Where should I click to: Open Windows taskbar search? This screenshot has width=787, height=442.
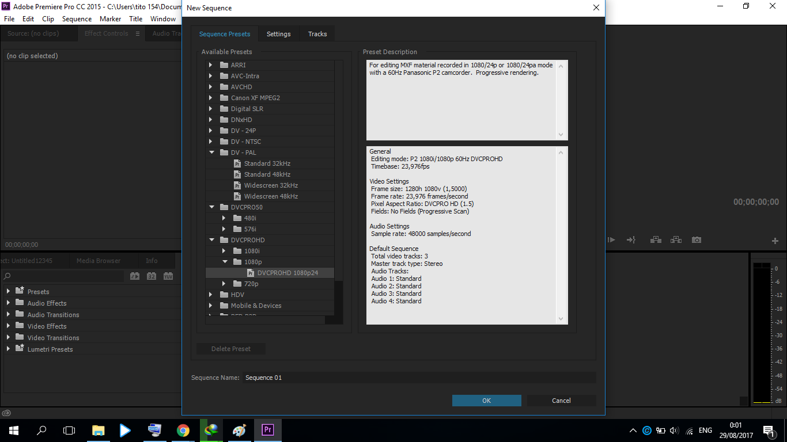[41, 430]
